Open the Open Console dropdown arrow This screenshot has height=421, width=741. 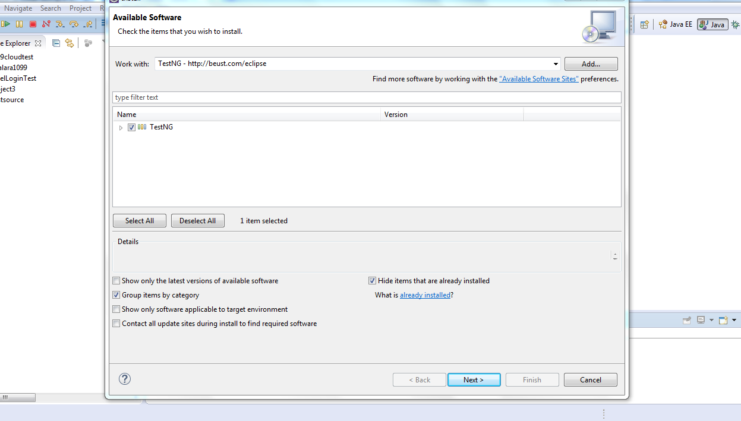734,320
